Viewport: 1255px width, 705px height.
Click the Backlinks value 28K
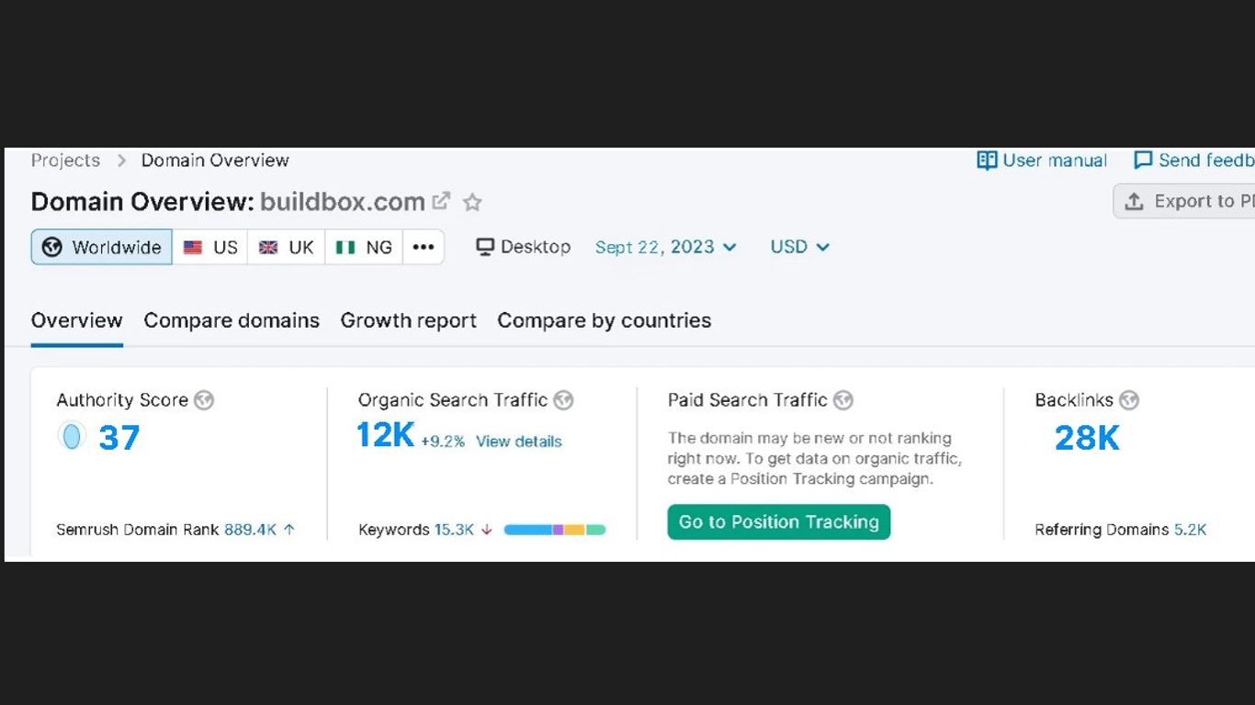point(1087,438)
